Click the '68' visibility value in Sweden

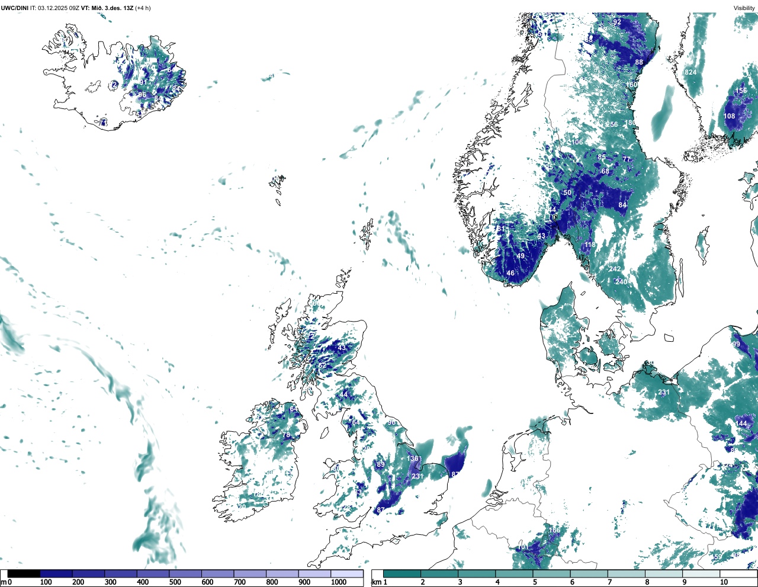click(x=605, y=171)
